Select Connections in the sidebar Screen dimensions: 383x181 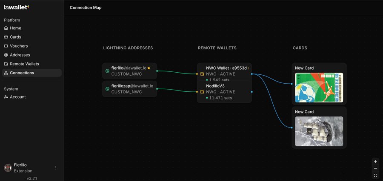click(x=32, y=73)
